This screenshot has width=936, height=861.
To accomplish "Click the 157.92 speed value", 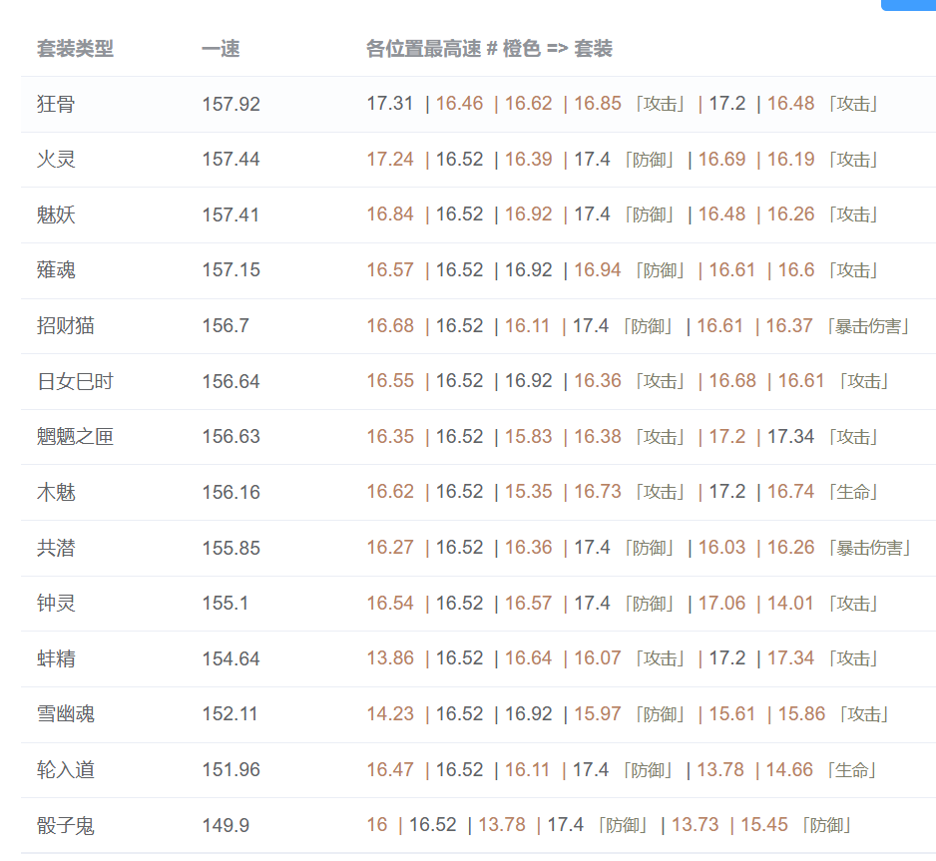I will 231,104.
